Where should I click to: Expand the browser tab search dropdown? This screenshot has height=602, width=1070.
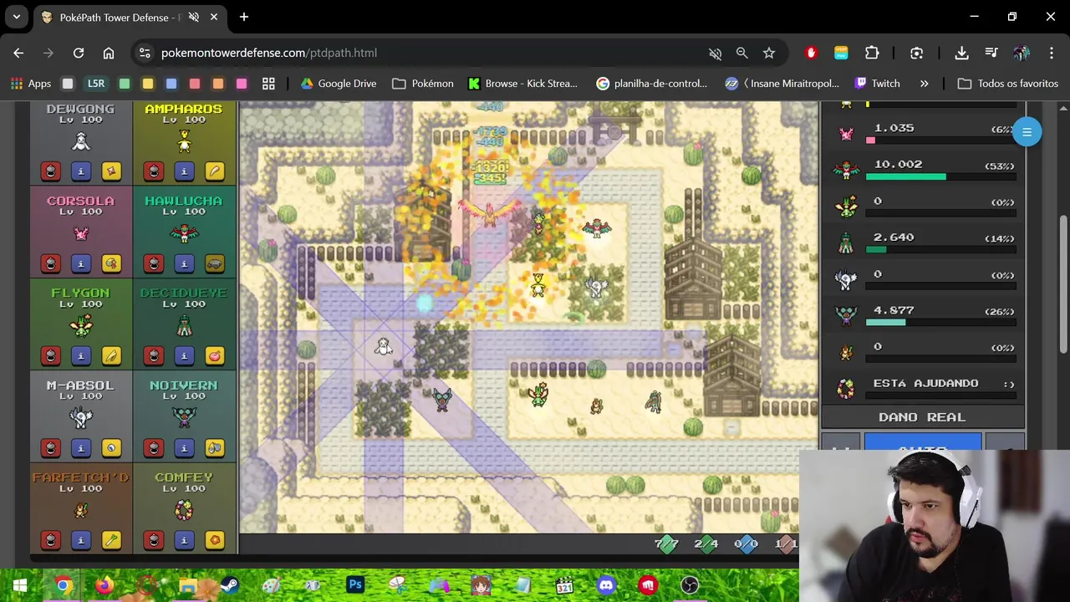click(x=16, y=17)
